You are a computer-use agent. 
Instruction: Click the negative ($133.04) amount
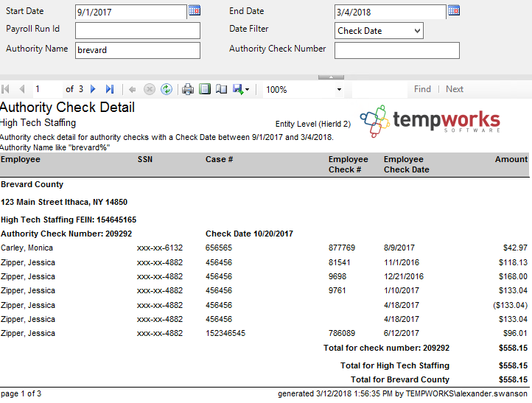click(511, 305)
